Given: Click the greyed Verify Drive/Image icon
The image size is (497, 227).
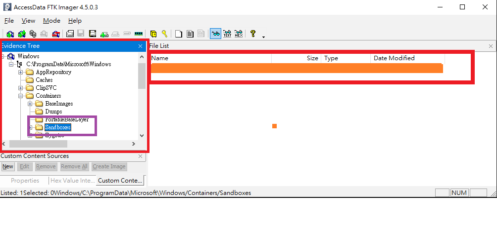Looking at the screenshot, I should tap(127, 33).
